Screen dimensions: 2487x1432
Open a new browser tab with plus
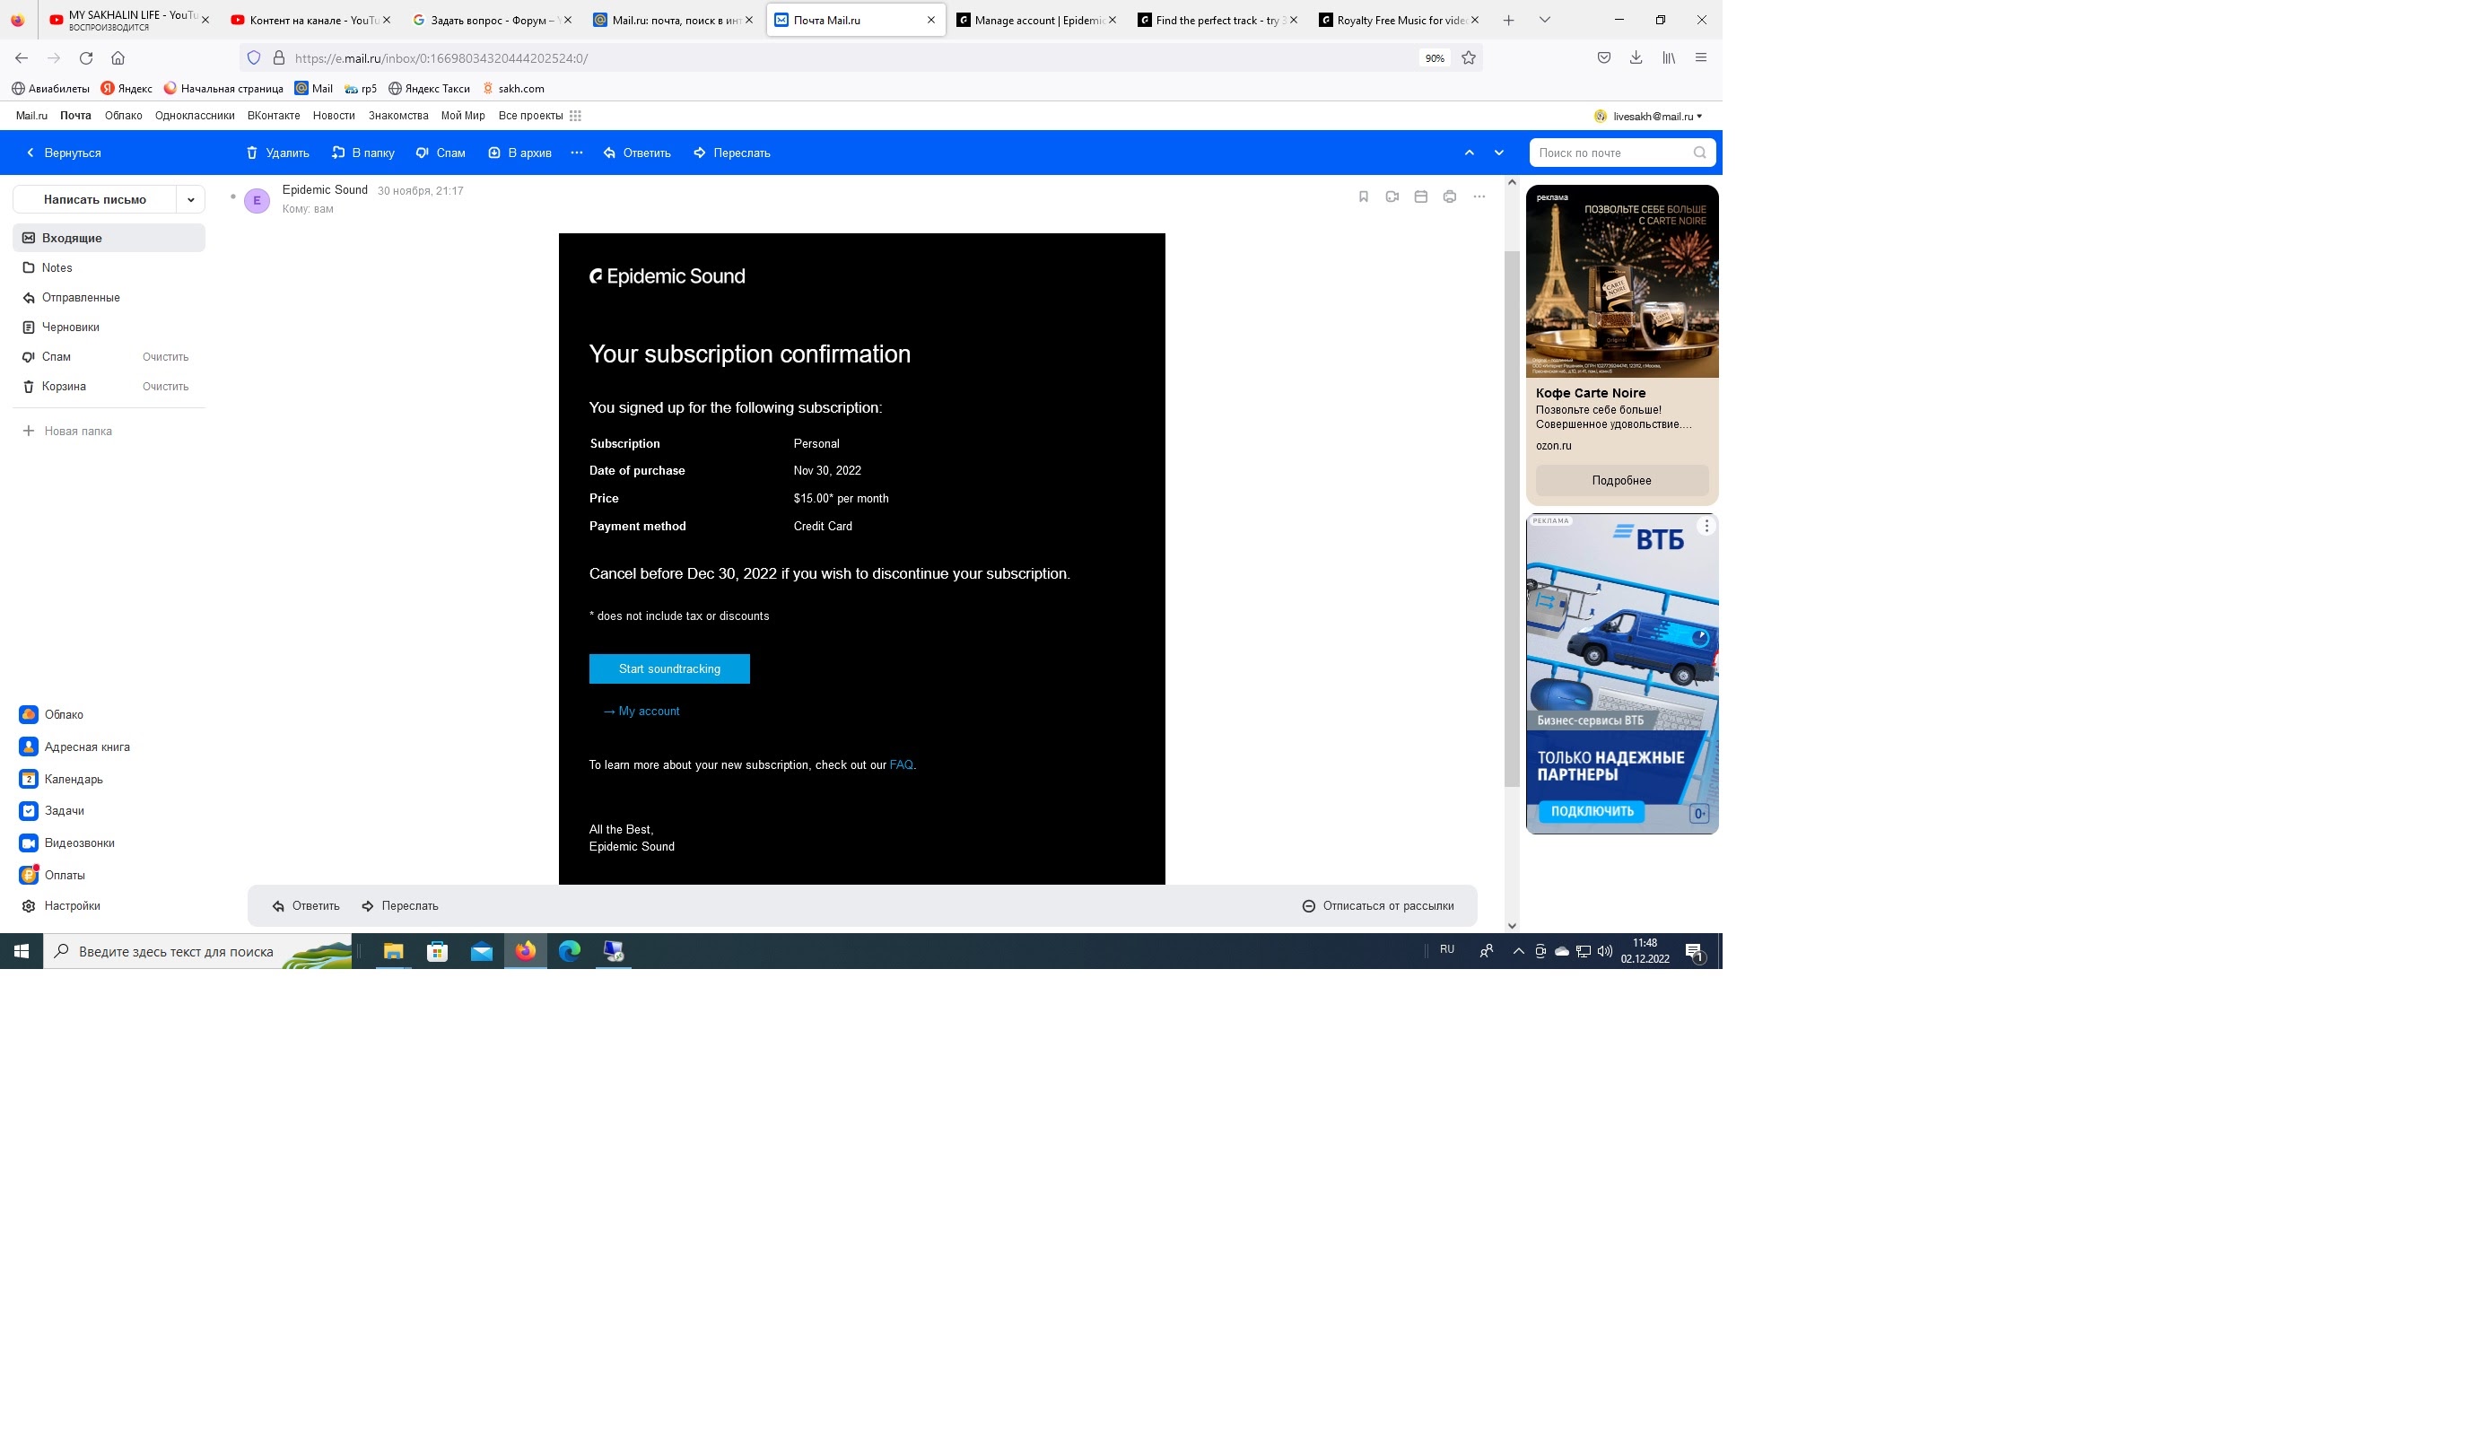point(1507,20)
